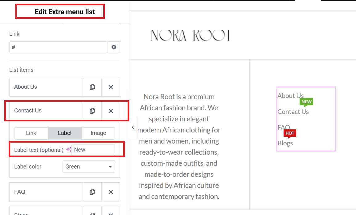Expand the About Us list item

tap(46, 87)
